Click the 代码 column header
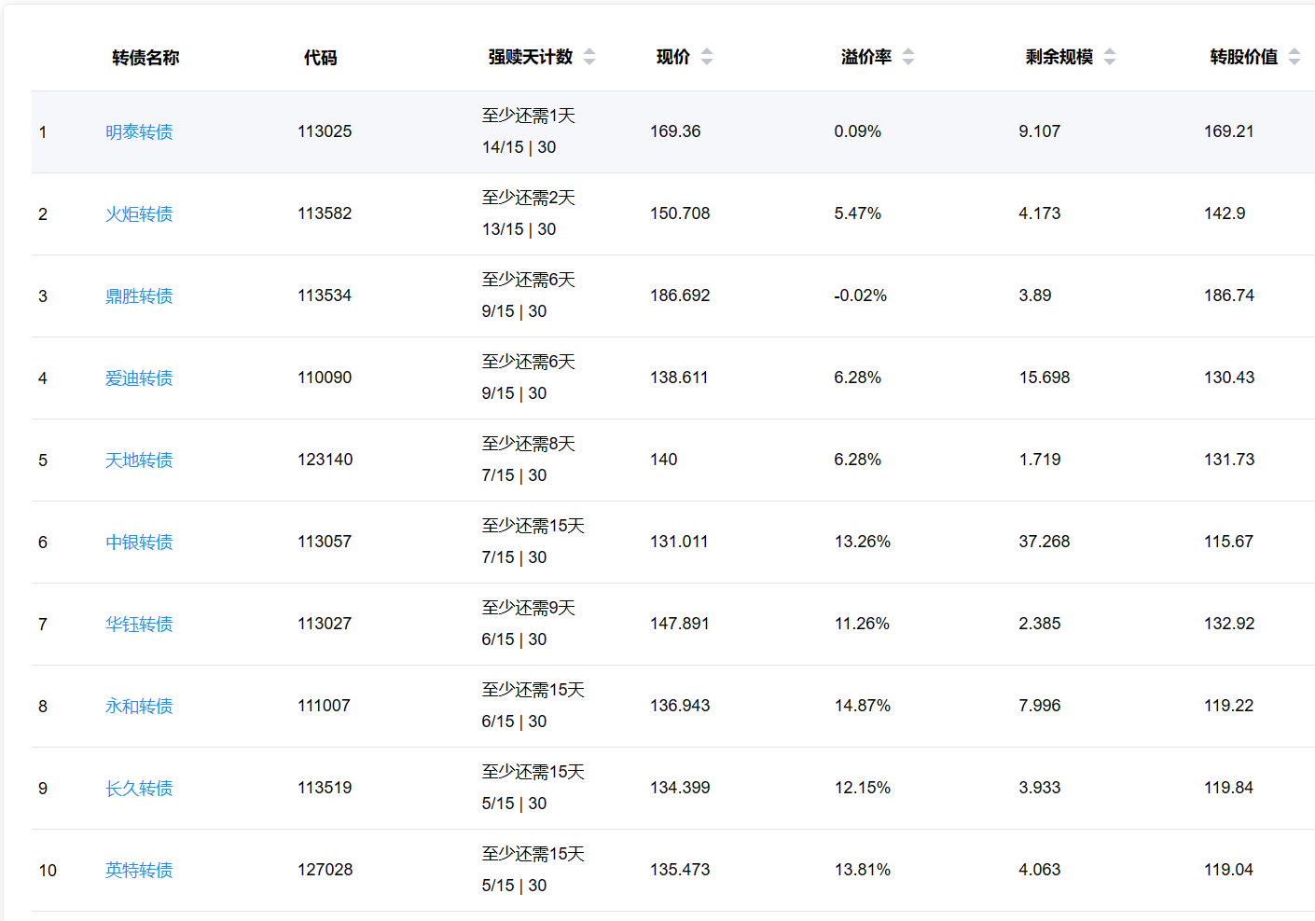This screenshot has width=1315, height=921. click(320, 58)
